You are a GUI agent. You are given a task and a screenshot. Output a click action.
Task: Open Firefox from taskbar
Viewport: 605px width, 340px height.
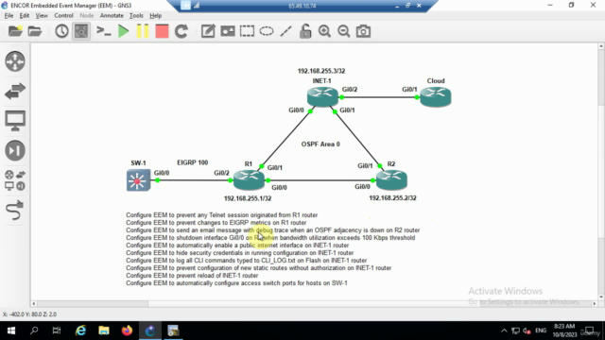tap(127, 331)
